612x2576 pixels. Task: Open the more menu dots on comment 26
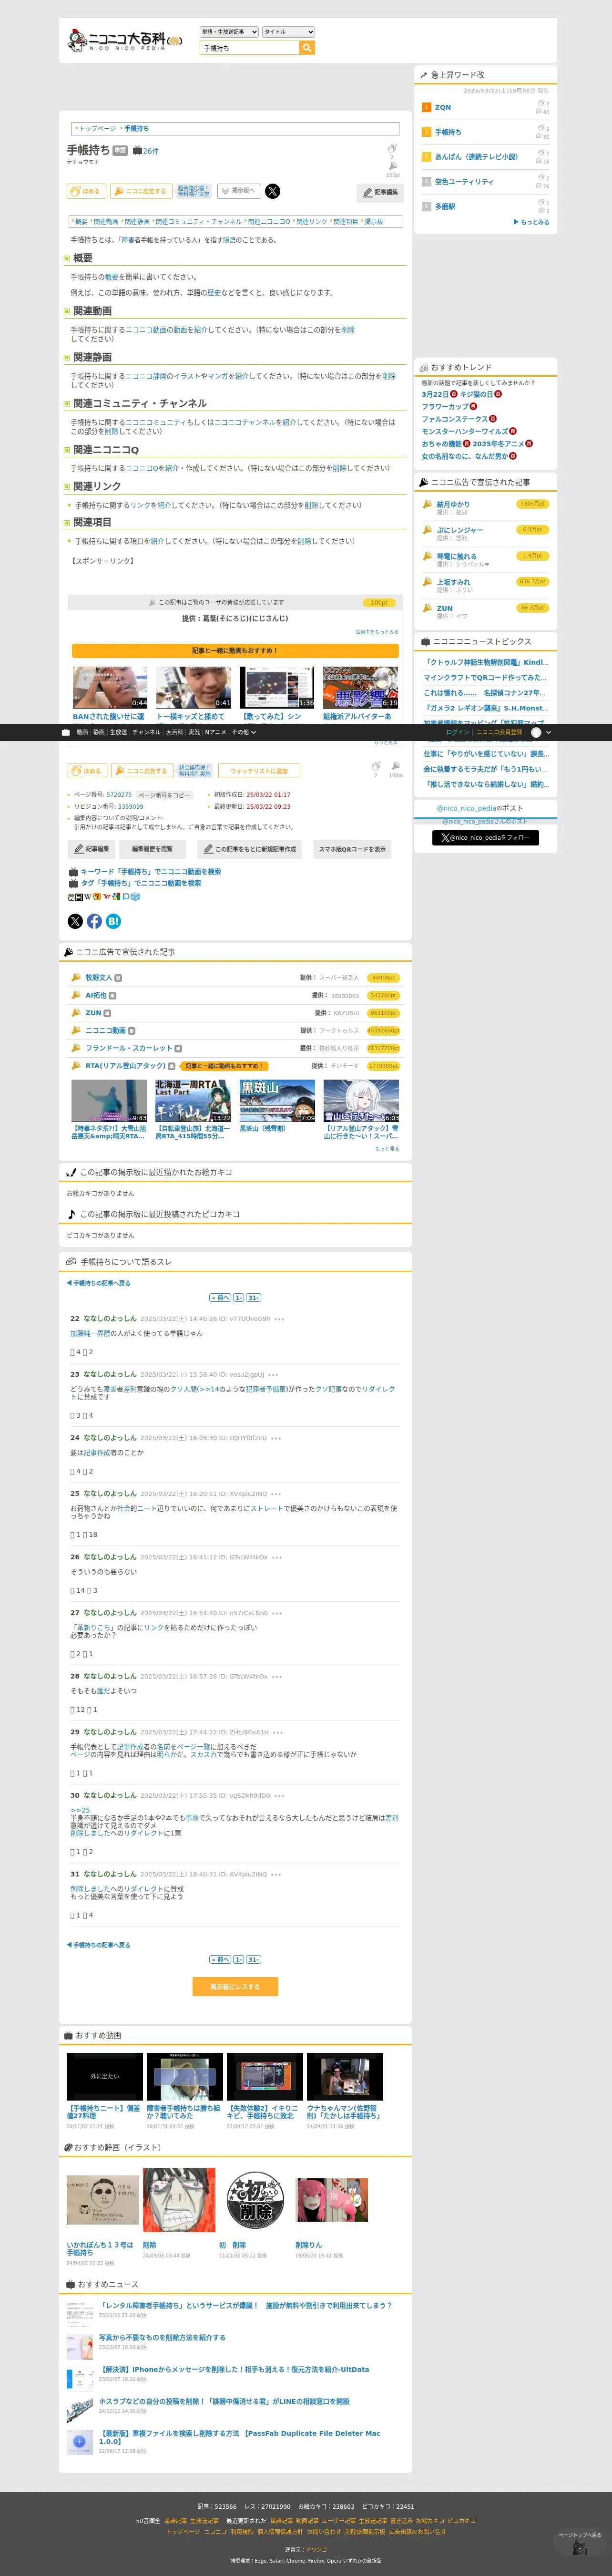(x=277, y=1557)
